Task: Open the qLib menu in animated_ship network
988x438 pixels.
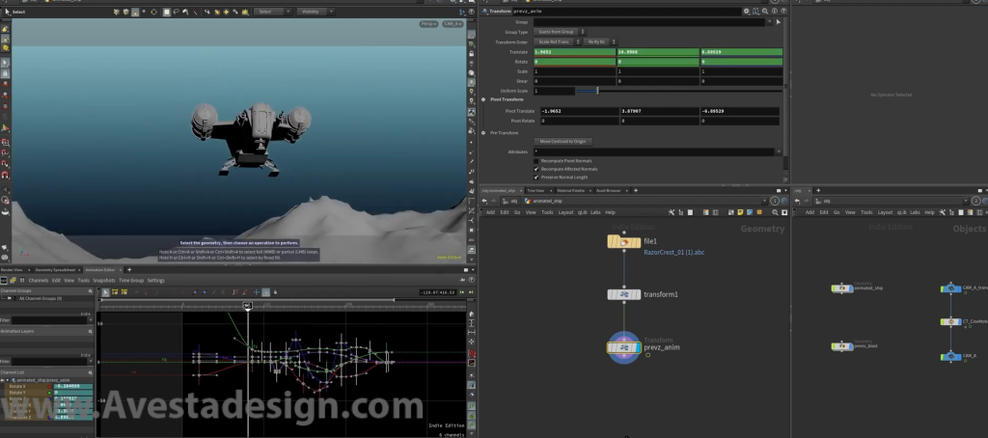Action: click(582, 212)
